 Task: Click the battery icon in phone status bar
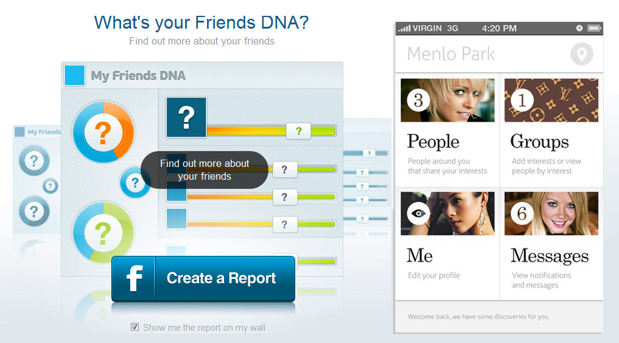594,28
